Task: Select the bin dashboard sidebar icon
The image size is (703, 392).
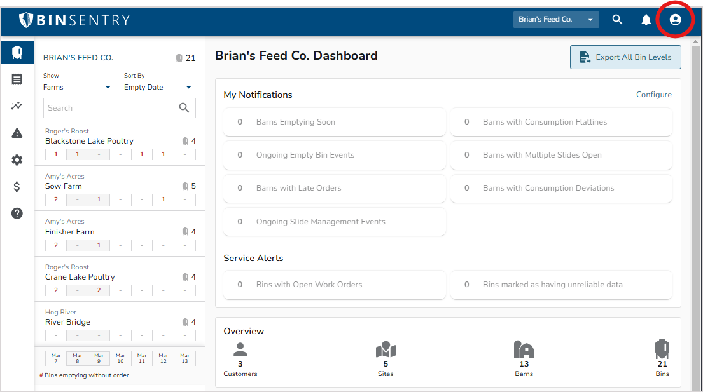Action: tap(17, 52)
